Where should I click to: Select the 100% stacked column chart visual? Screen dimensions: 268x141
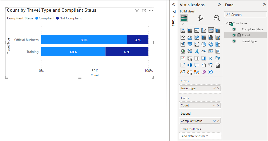point(218,30)
